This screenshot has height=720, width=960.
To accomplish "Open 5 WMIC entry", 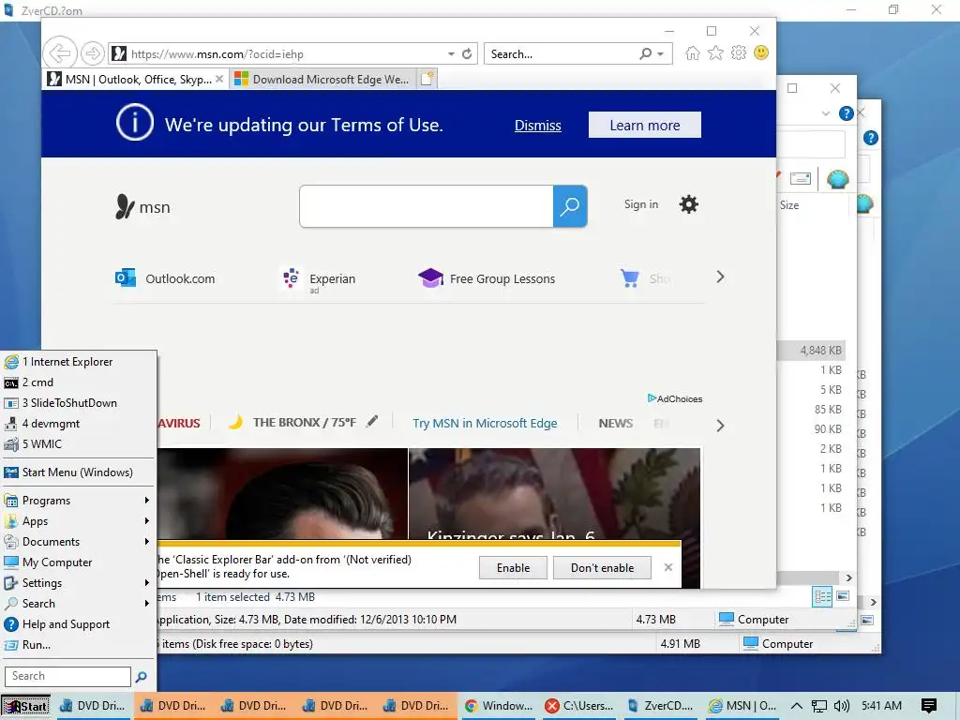I will 79,443.
